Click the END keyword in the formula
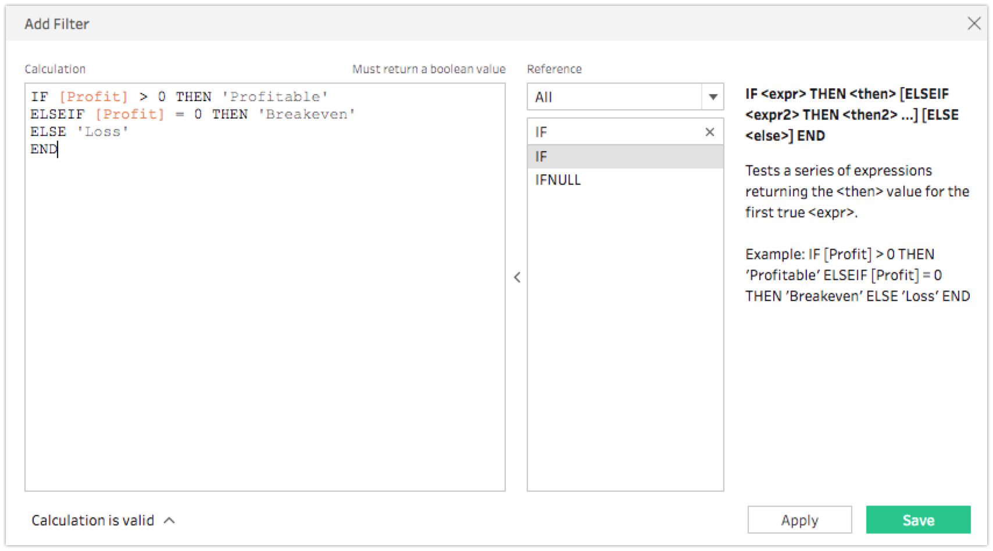Viewport: 993px width, 551px height. pos(43,149)
